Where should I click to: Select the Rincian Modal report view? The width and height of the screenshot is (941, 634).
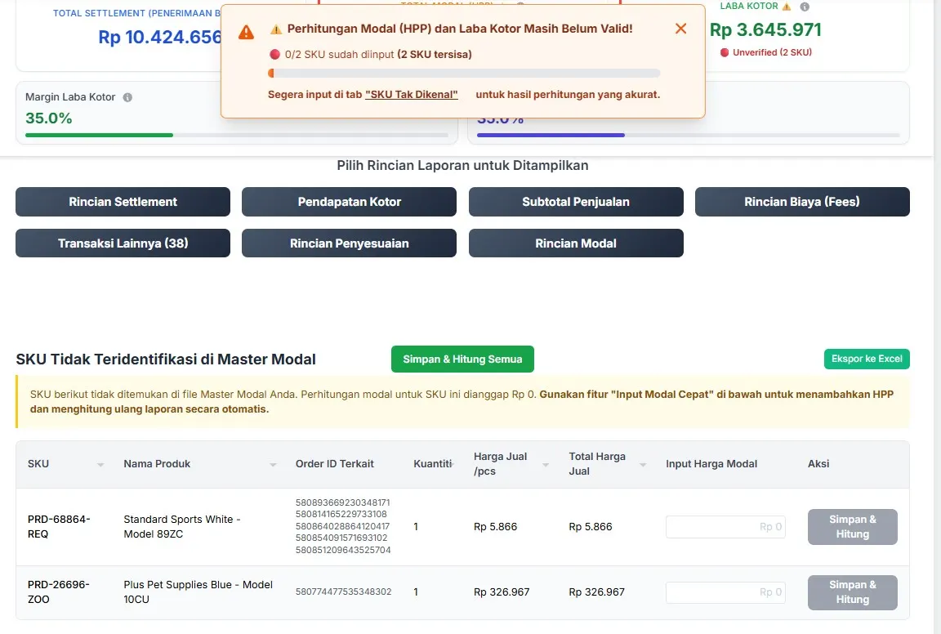pos(575,243)
